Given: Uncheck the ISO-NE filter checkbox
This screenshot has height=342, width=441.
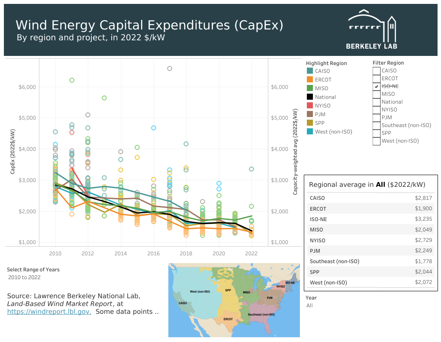Looking at the screenshot, I should pos(377,86).
